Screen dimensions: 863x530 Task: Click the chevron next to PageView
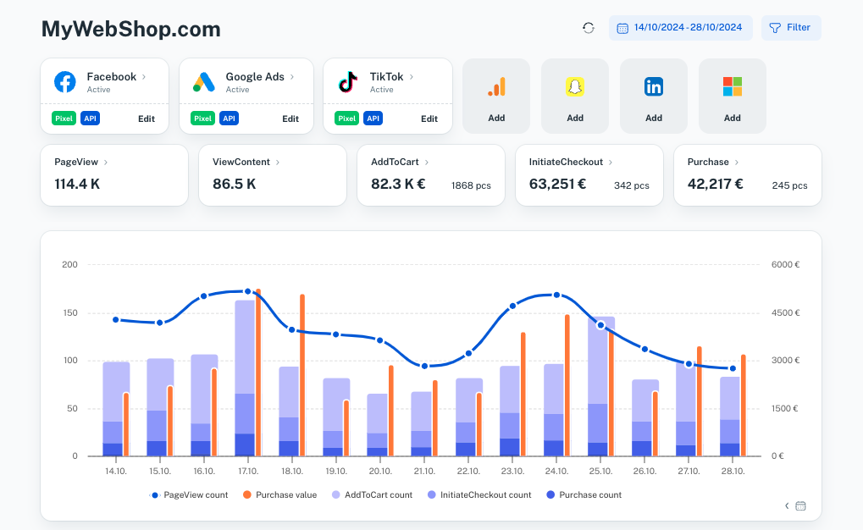pyautogui.click(x=106, y=163)
